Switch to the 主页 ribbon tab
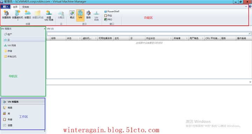This screenshot has width=252, height=134. pyautogui.click(x=15, y=7)
